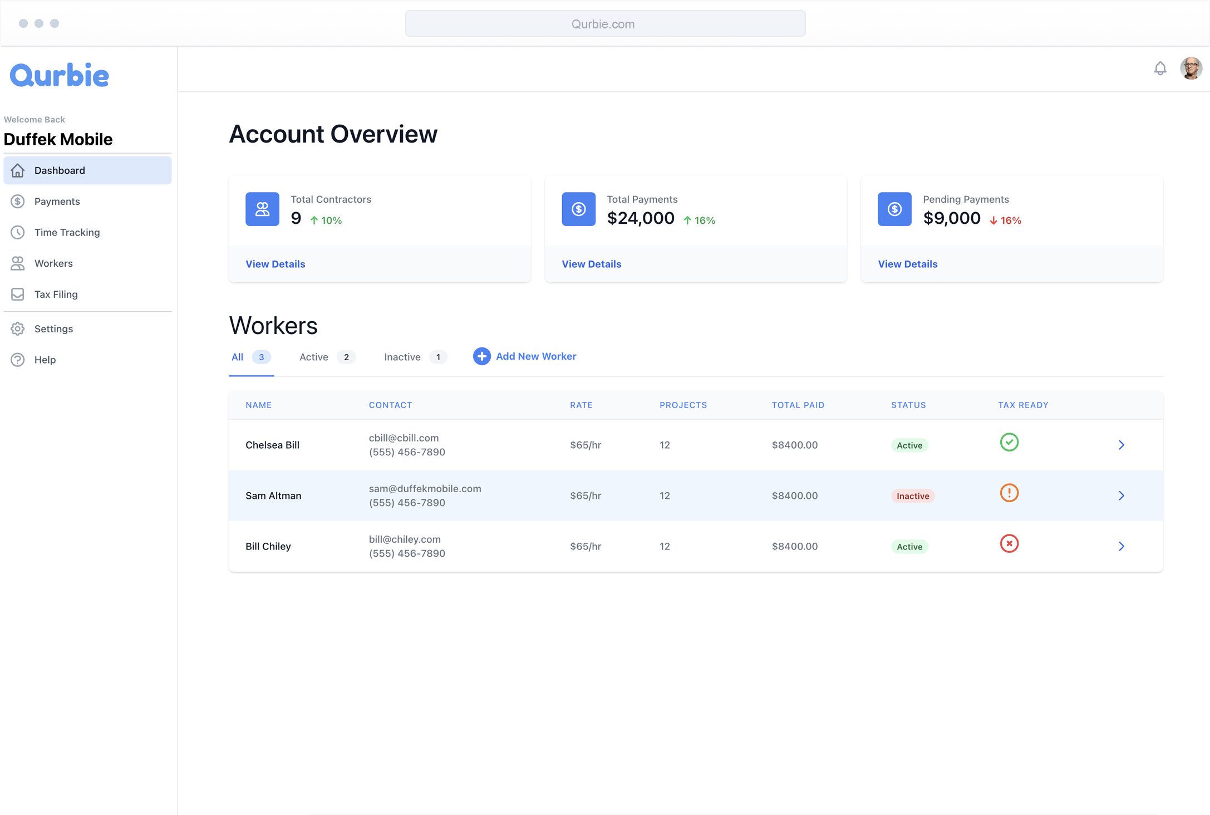
Task: Sort by the PROJECTS column header
Action: tap(683, 405)
